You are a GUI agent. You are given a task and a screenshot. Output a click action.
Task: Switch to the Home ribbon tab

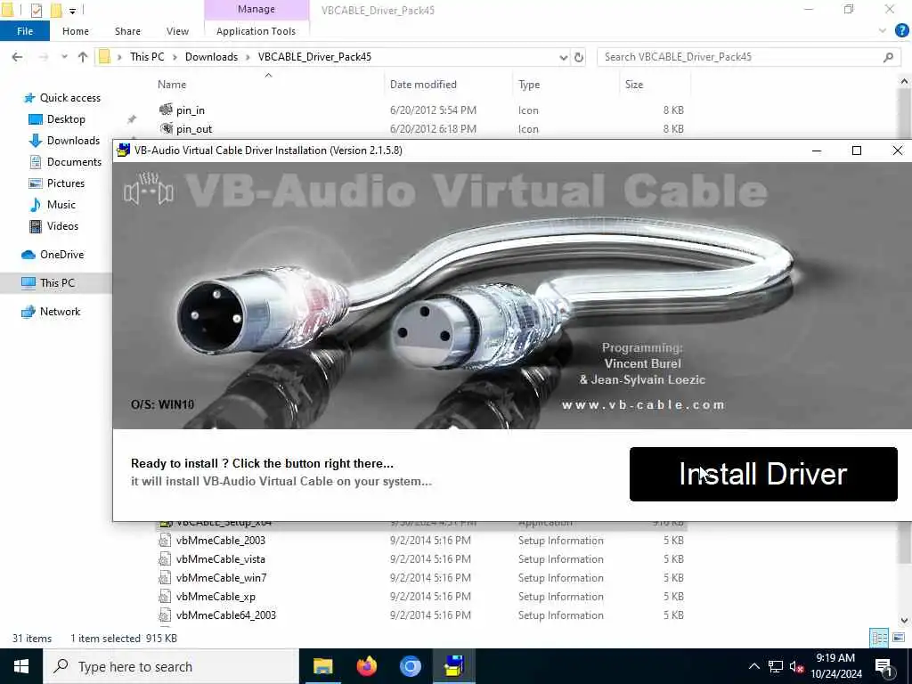coord(76,31)
